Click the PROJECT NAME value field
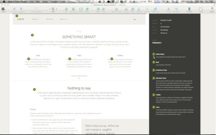 (x=166, y=20)
